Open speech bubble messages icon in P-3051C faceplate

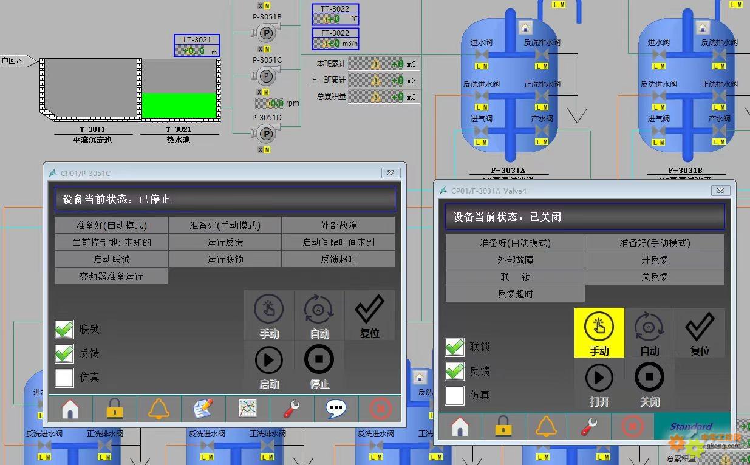336,409
